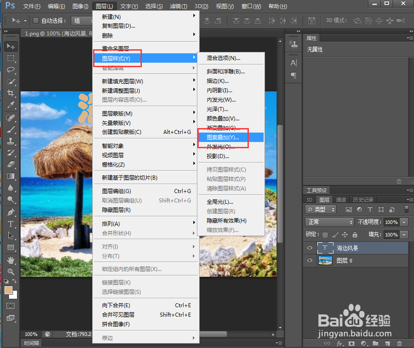The image size is (414, 348).
Task: Open the layer blend mode dropdown showing 正常
Action: point(329,222)
